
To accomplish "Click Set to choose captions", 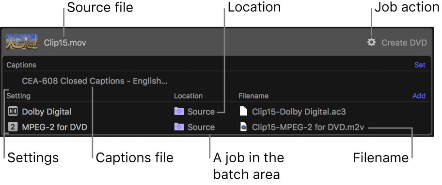I will 420,65.
